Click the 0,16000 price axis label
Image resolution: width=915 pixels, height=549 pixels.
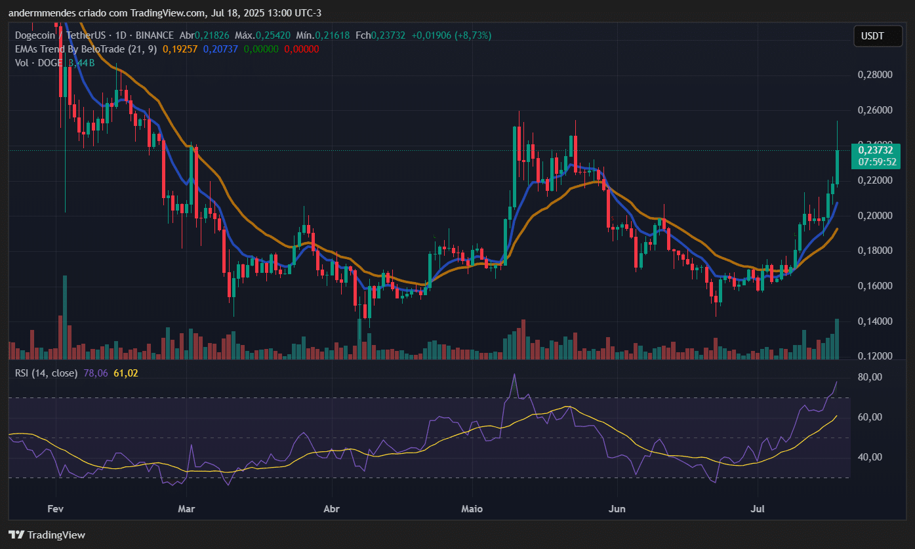875,286
